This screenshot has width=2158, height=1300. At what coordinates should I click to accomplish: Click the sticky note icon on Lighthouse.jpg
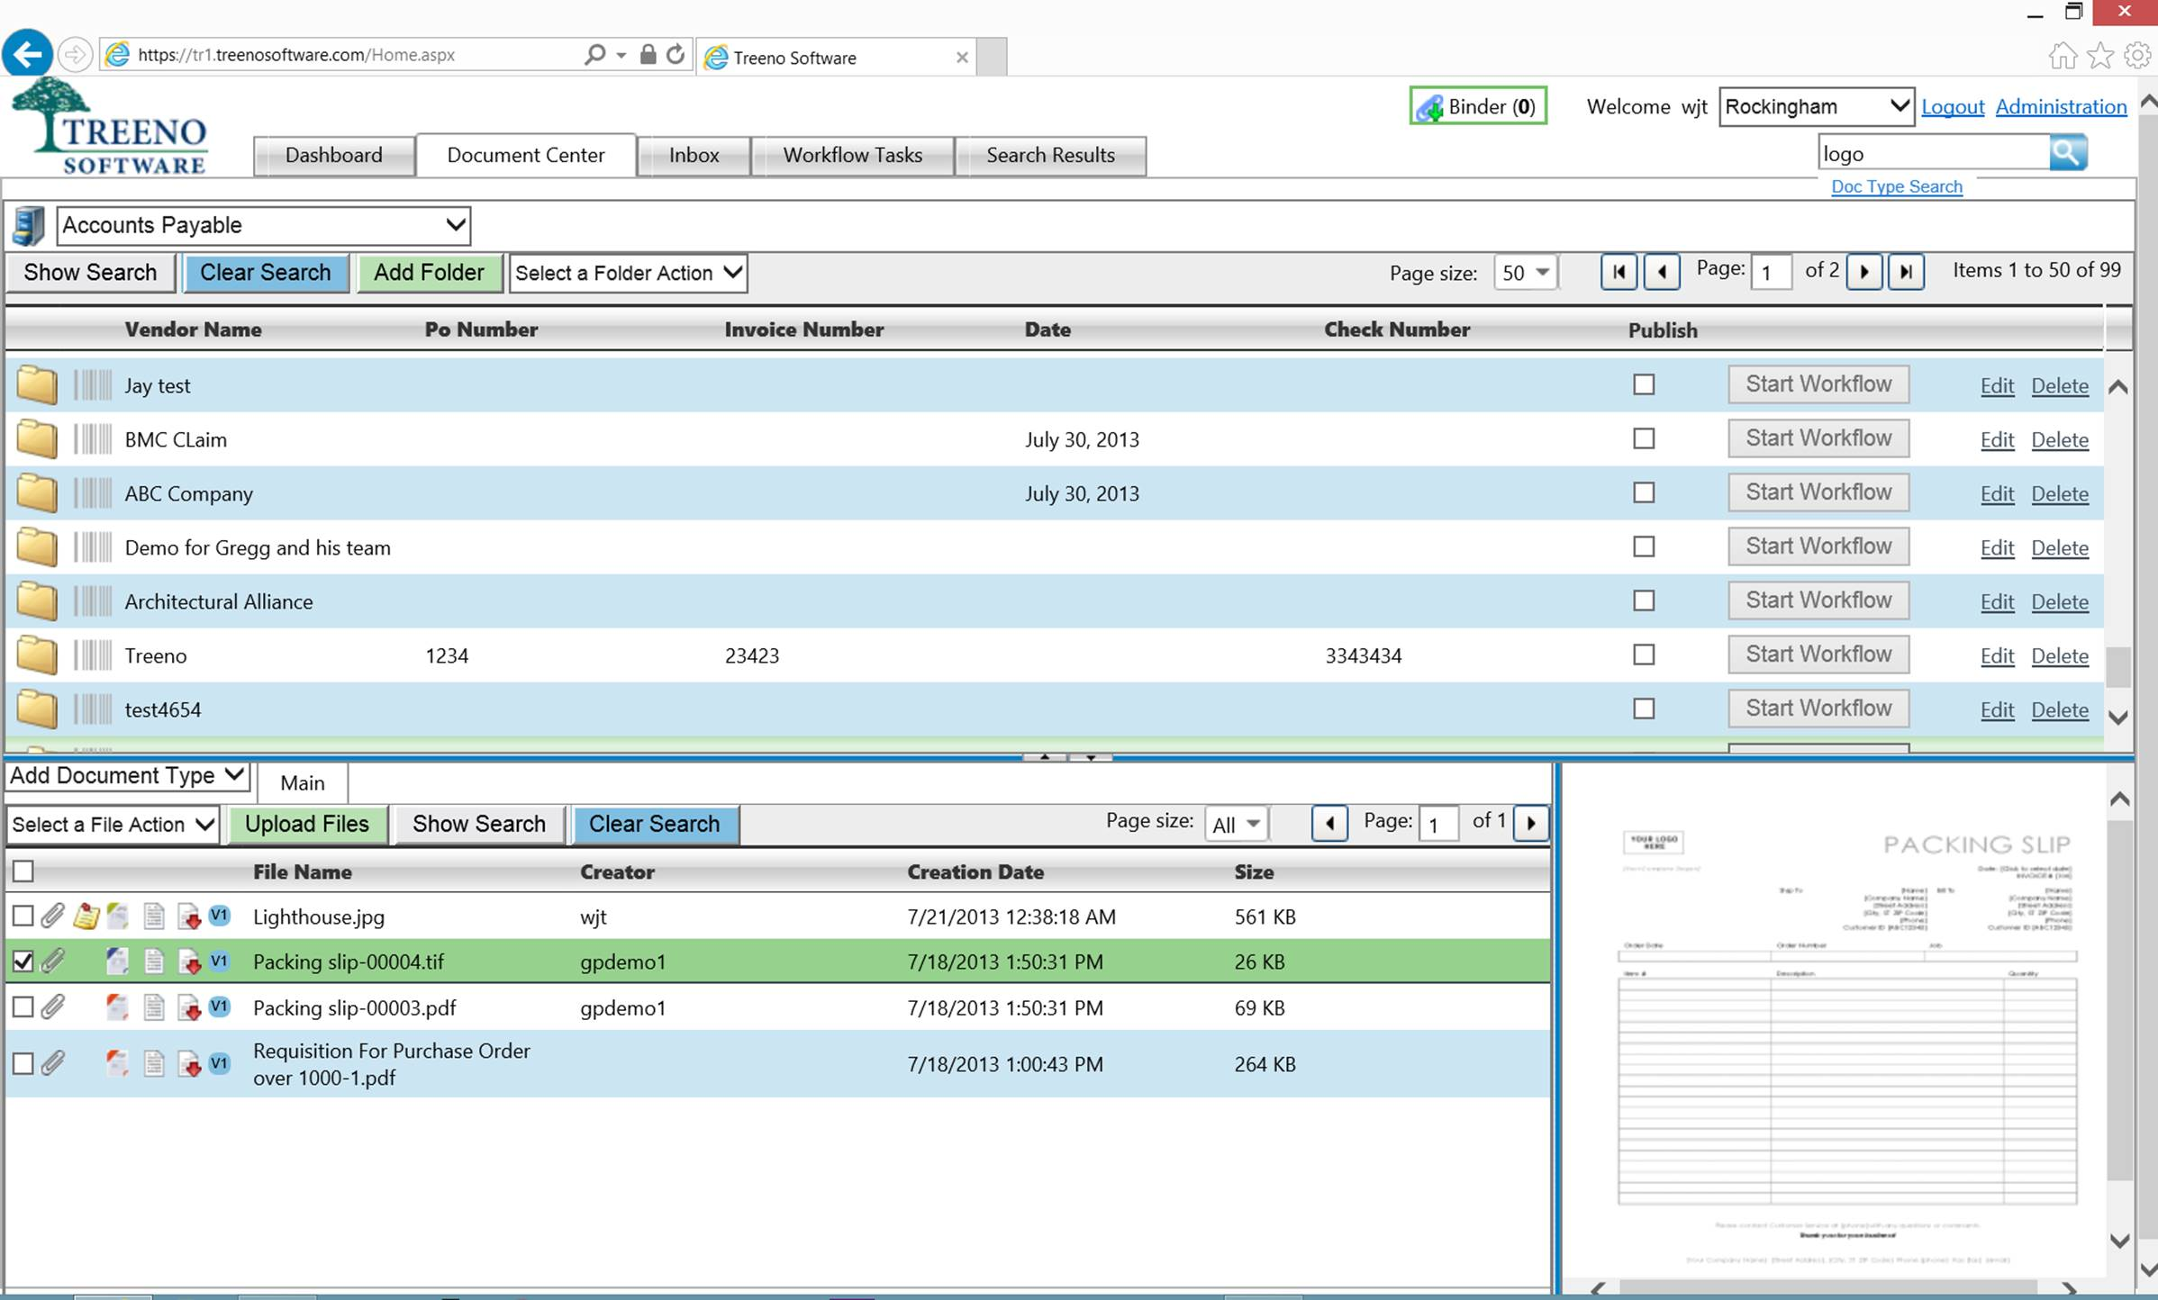[86, 916]
